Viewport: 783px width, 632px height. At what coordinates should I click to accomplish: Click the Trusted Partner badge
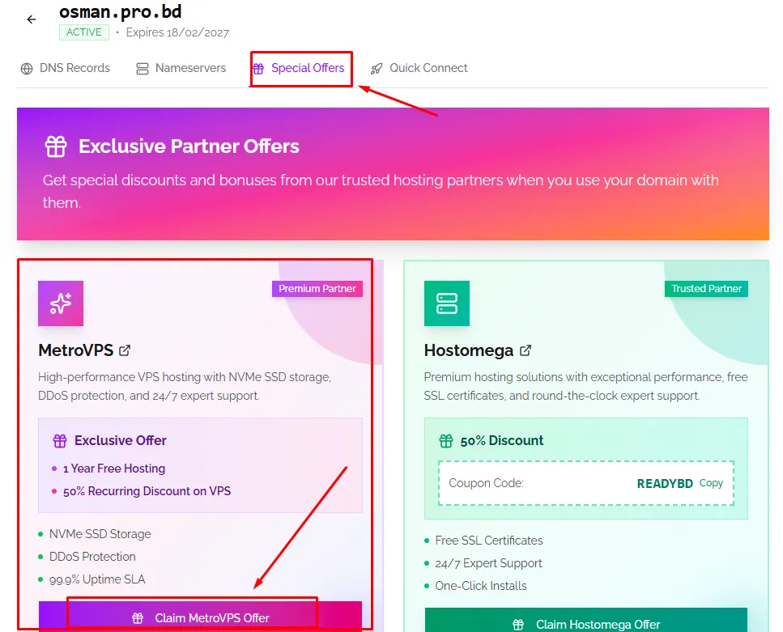pyautogui.click(x=706, y=289)
